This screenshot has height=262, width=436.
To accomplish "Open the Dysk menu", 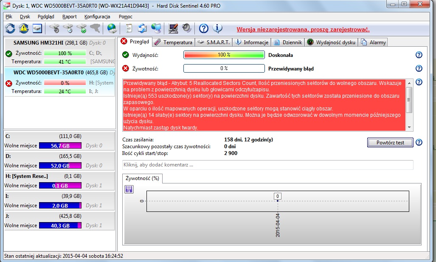I will (x=25, y=17).
